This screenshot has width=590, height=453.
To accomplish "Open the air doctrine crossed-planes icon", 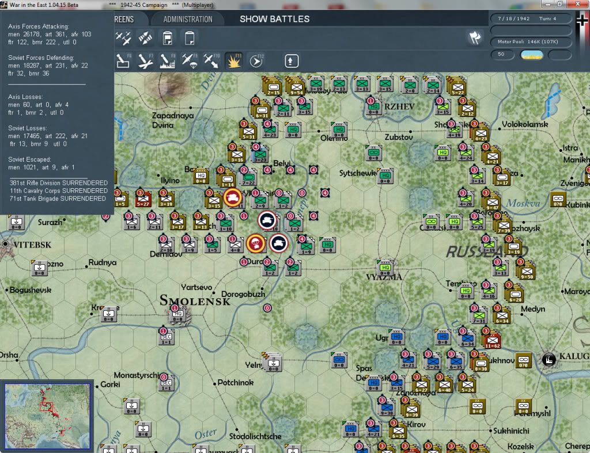I will [123, 38].
